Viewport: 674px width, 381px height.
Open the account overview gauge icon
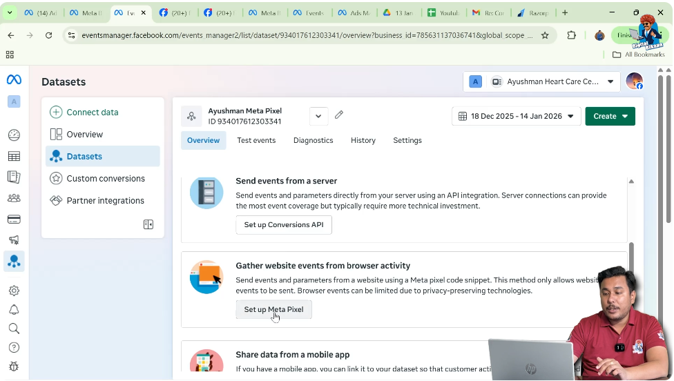point(14,135)
